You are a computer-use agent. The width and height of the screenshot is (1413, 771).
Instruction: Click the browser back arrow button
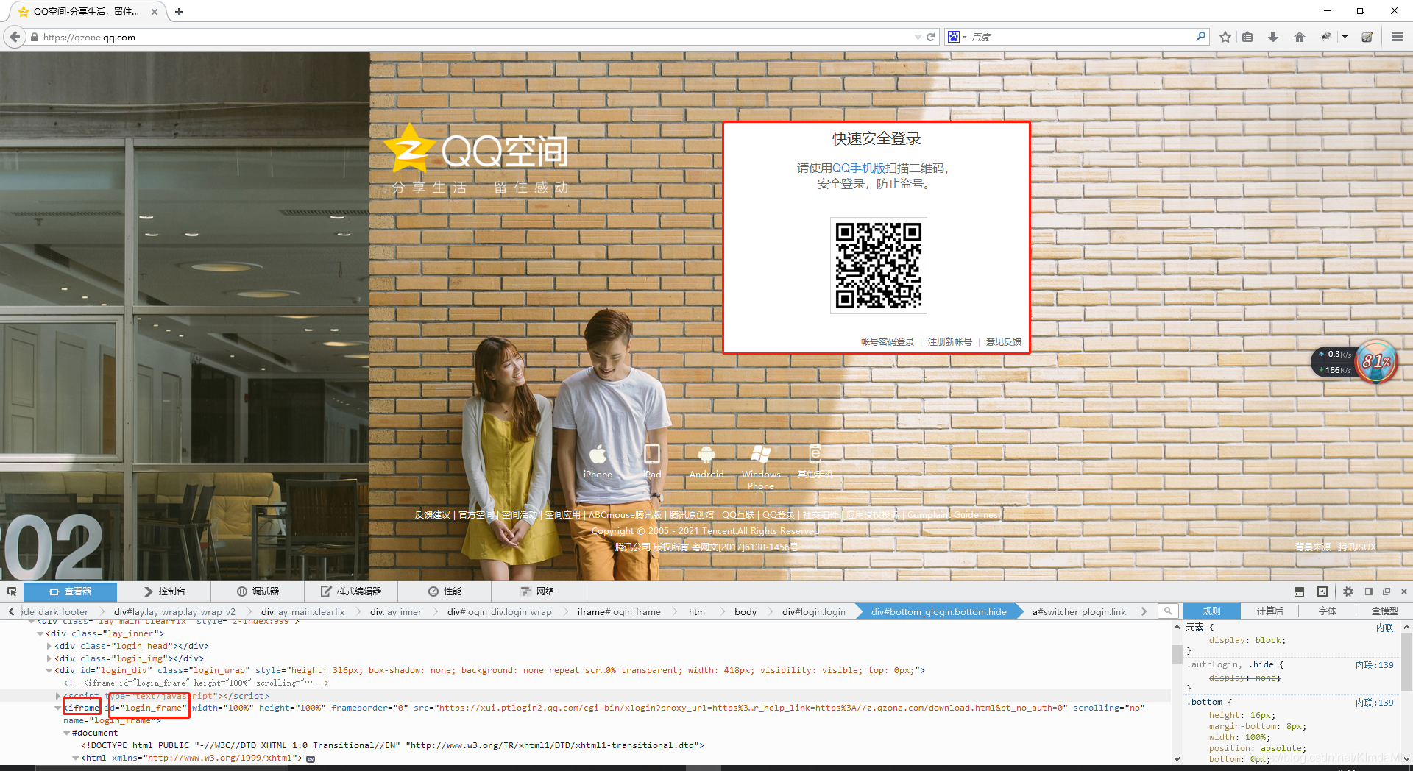click(15, 37)
